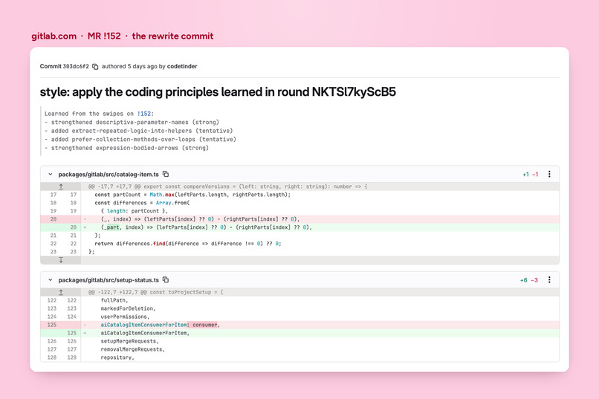Click the hunk header '@@ -122,7 +122,7 @@'

(117, 292)
